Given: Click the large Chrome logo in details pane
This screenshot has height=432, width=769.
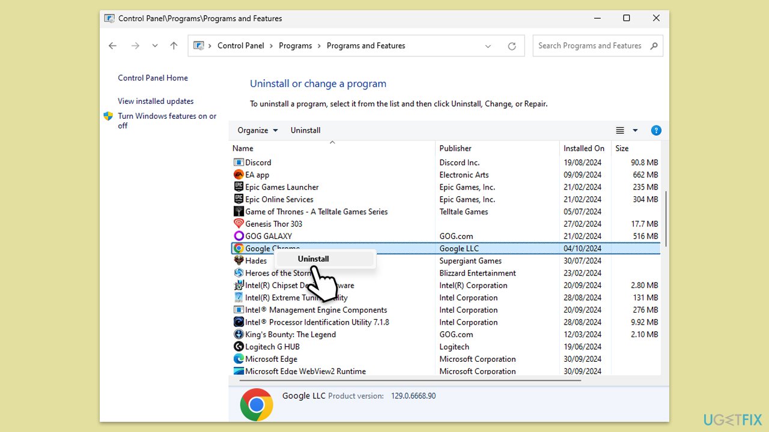Looking at the screenshot, I should (257, 404).
